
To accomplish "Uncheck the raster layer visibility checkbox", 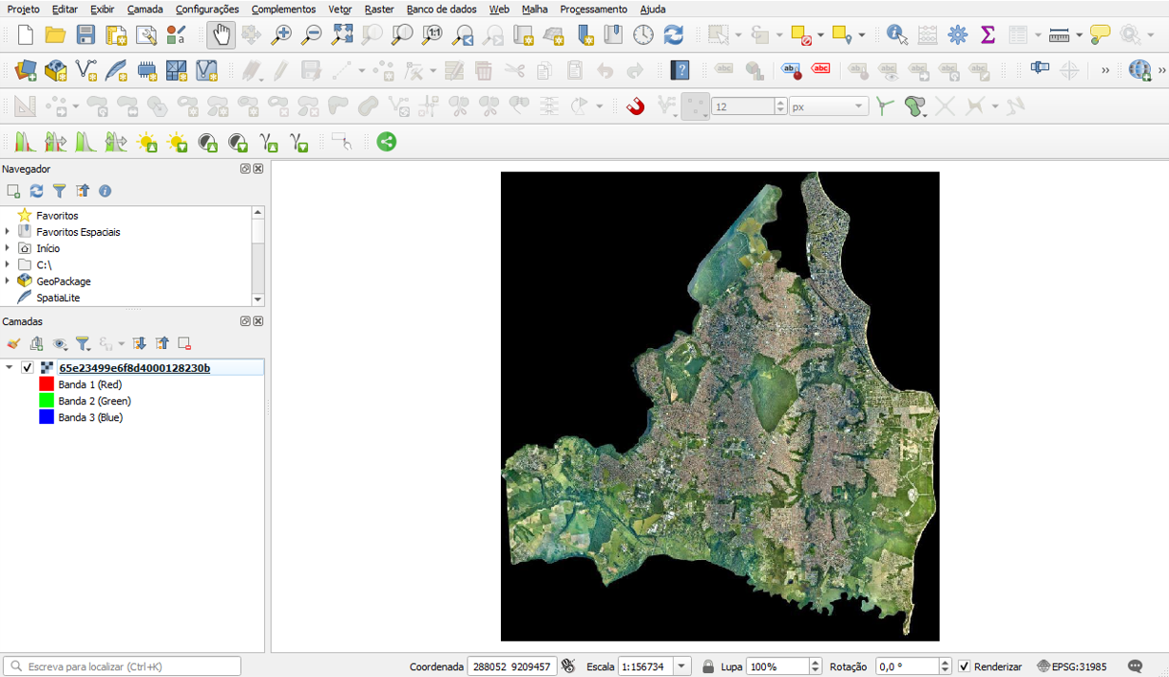I will pos(28,368).
